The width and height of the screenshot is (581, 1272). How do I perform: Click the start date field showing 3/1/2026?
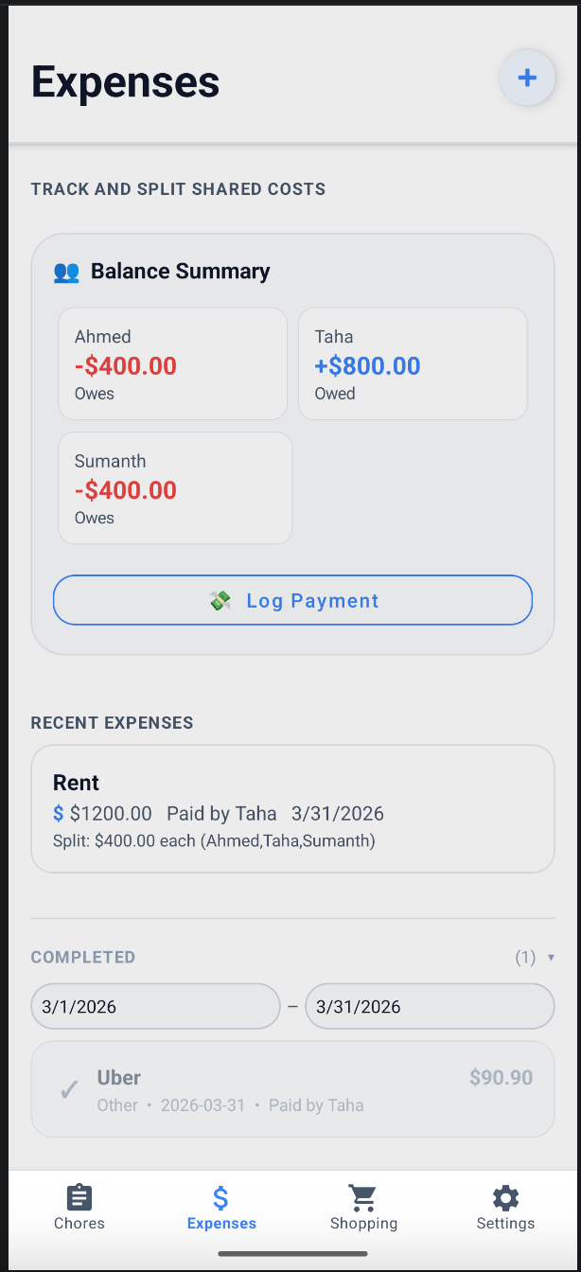(155, 1006)
